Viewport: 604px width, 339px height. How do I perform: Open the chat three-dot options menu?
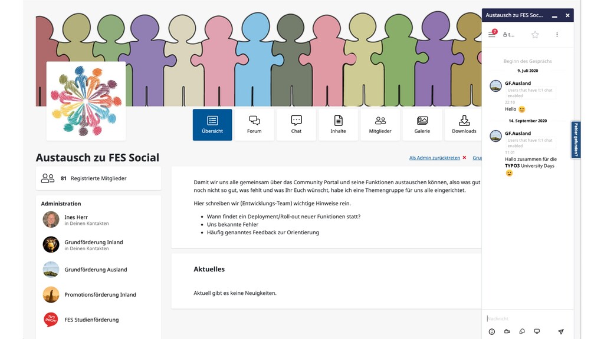click(557, 35)
